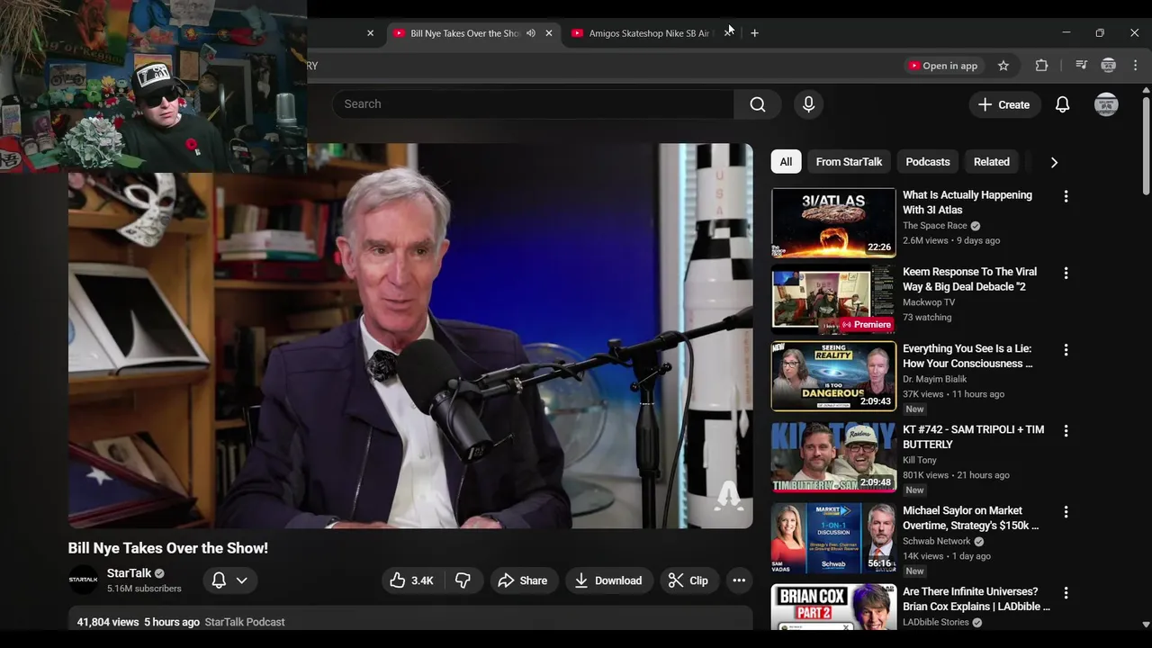Image resolution: width=1152 pixels, height=648 pixels.
Task: Select the All filter chip
Action: (786, 162)
